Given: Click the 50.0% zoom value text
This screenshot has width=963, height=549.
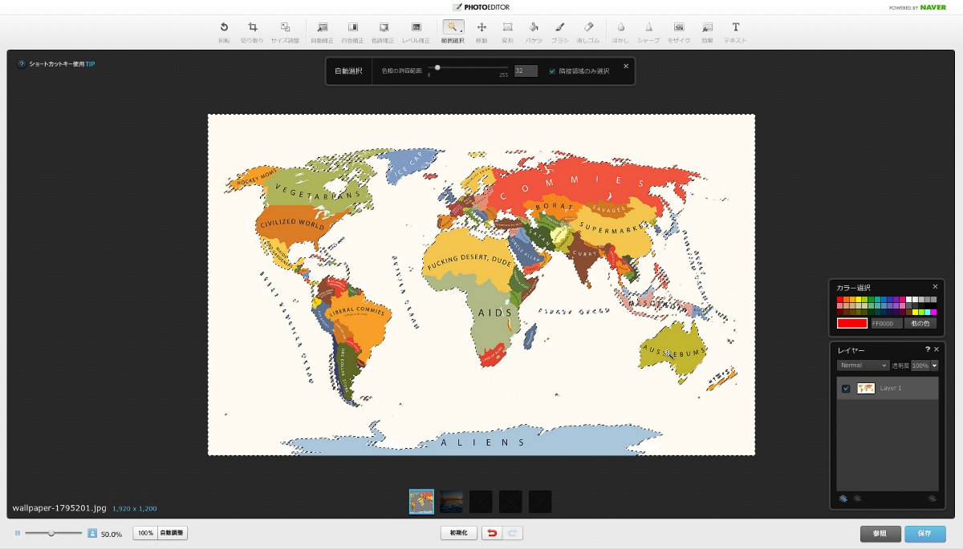Looking at the screenshot, I should pyautogui.click(x=112, y=534).
